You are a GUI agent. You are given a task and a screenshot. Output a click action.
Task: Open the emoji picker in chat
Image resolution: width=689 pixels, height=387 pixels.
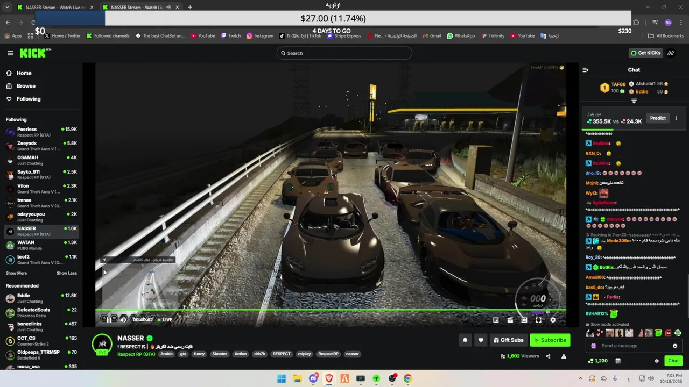pos(675,346)
